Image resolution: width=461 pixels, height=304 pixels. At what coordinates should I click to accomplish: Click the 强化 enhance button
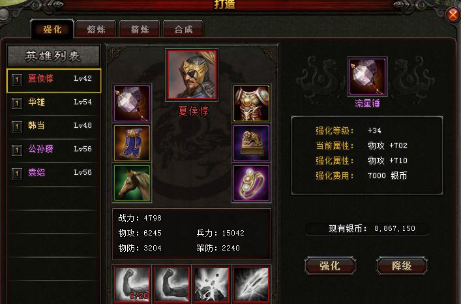point(330,266)
